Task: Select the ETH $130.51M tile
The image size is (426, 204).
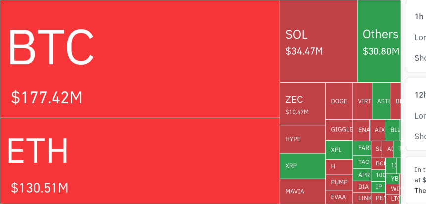Action: (x=140, y=161)
